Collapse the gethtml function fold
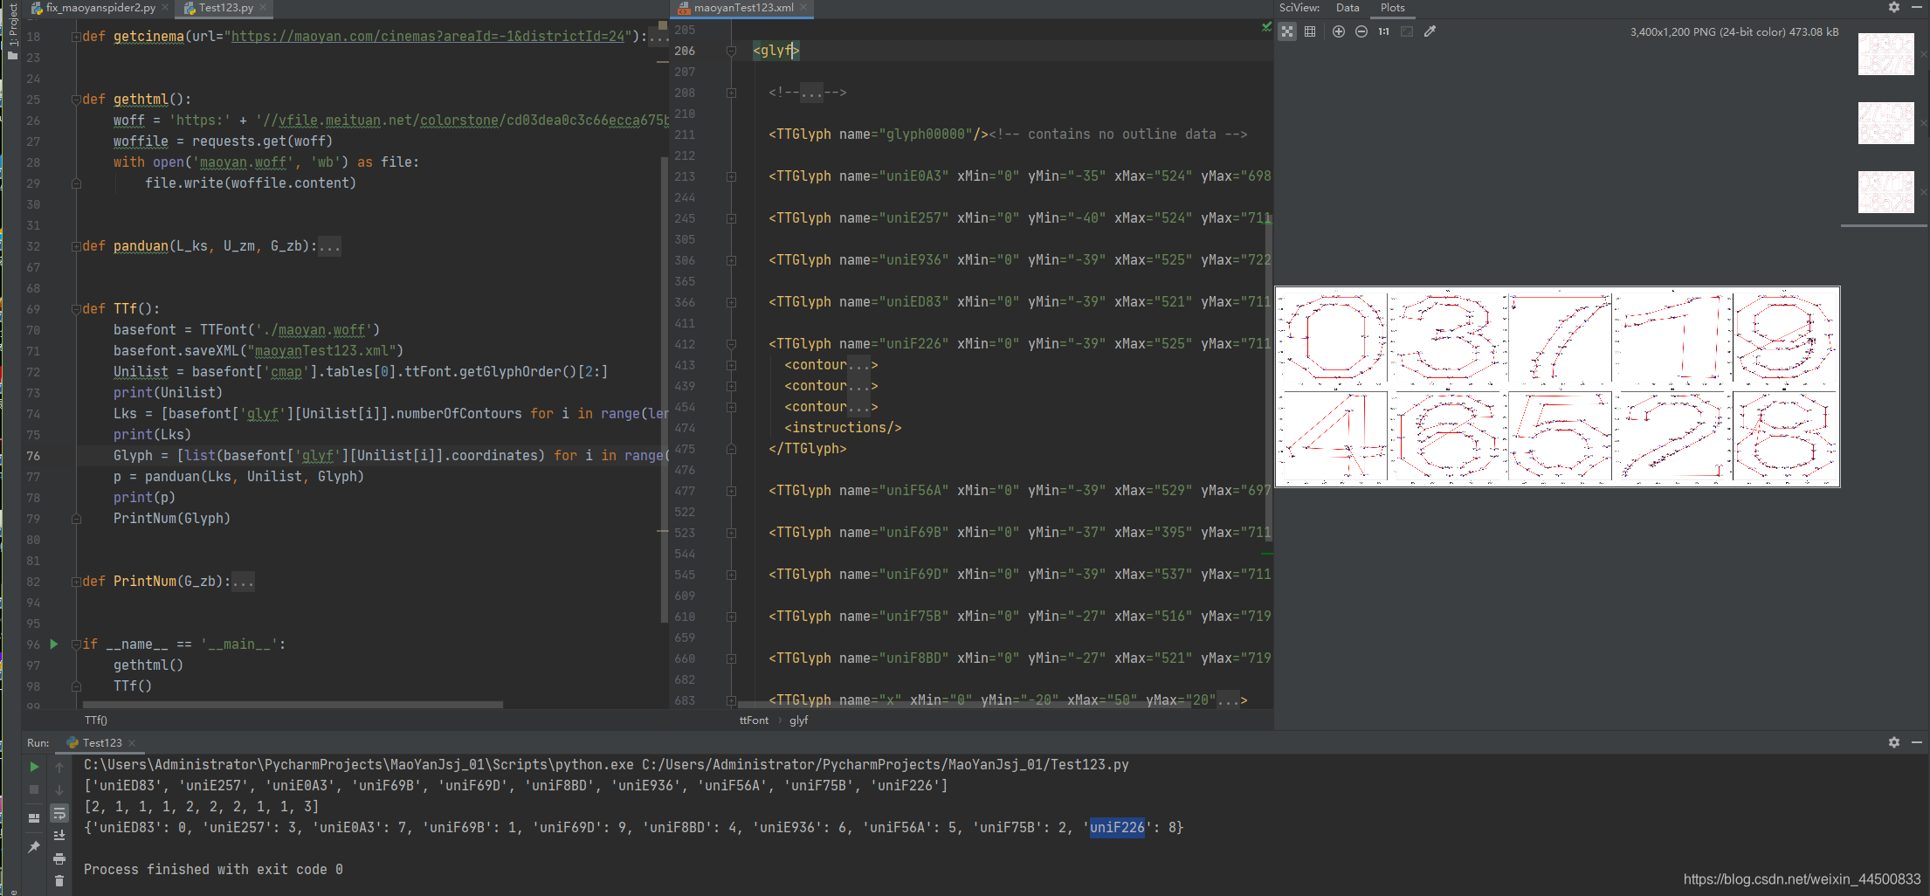1930x896 pixels. click(76, 100)
